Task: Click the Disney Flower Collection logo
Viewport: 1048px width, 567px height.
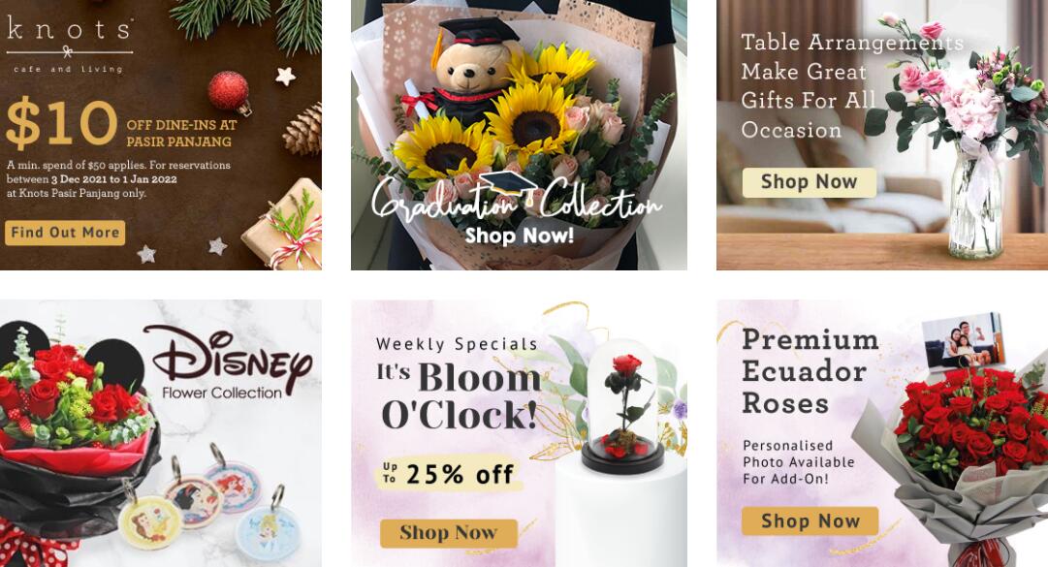Action: tap(227, 362)
